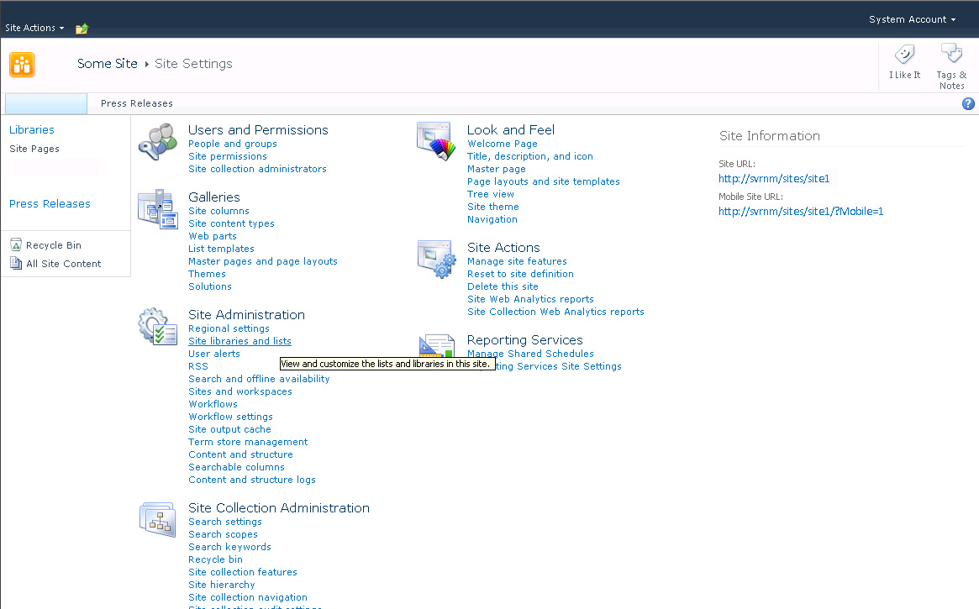979x609 pixels.
Task: Click the Tags & Notes icon
Action: point(951,54)
